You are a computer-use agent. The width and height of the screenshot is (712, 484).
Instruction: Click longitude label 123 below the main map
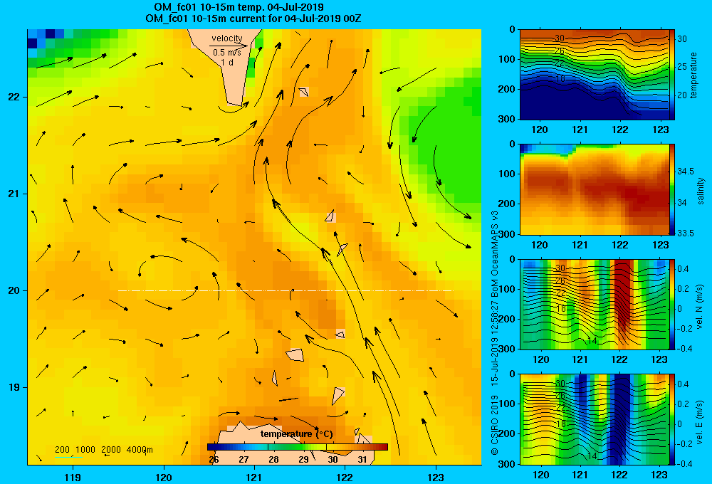(436, 477)
